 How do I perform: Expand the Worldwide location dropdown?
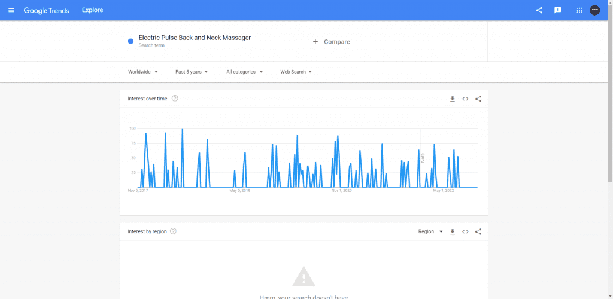tap(143, 72)
